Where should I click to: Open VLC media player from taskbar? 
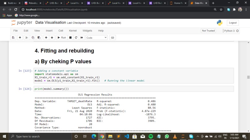click(x=175, y=136)
